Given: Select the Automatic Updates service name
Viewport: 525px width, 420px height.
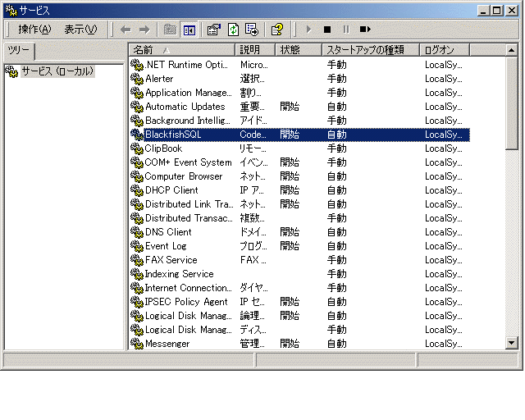Looking at the screenshot, I should (x=185, y=107).
